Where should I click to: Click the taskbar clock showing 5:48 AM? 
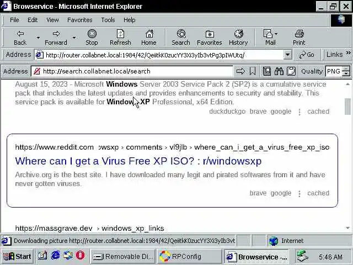pos(330,257)
